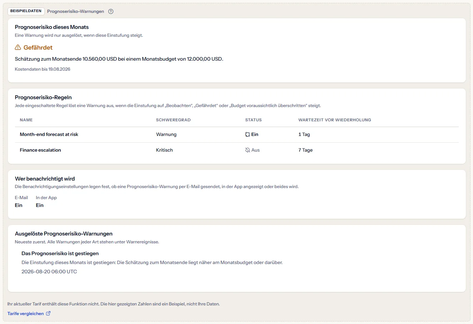Click the E-Mail Ein notification value

pyautogui.click(x=19, y=206)
